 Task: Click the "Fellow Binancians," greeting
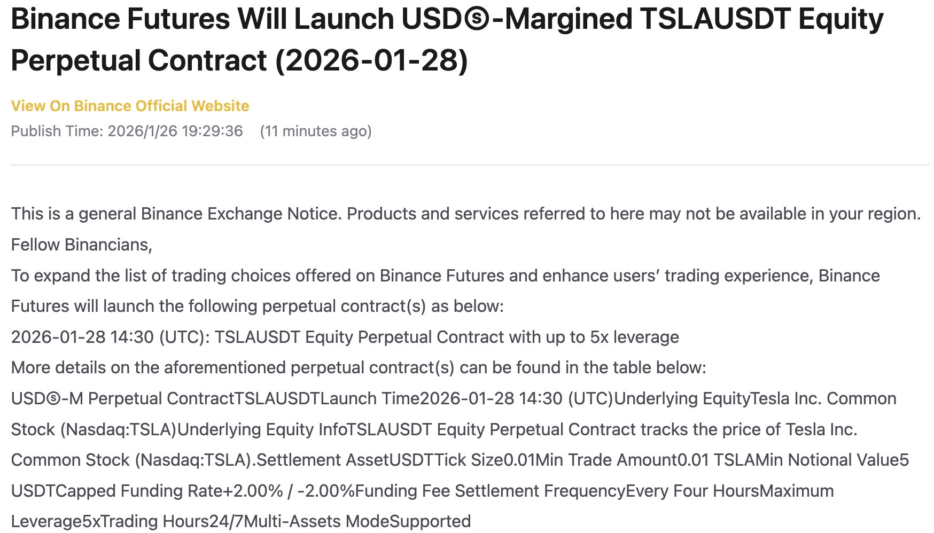pos(81,245)
